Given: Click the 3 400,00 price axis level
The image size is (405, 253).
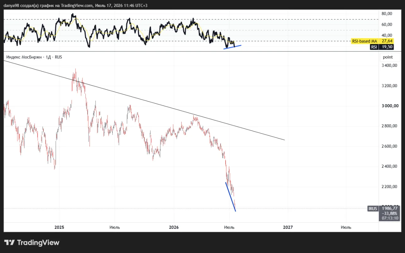Looking at the screenshot, I should [389, 65].
